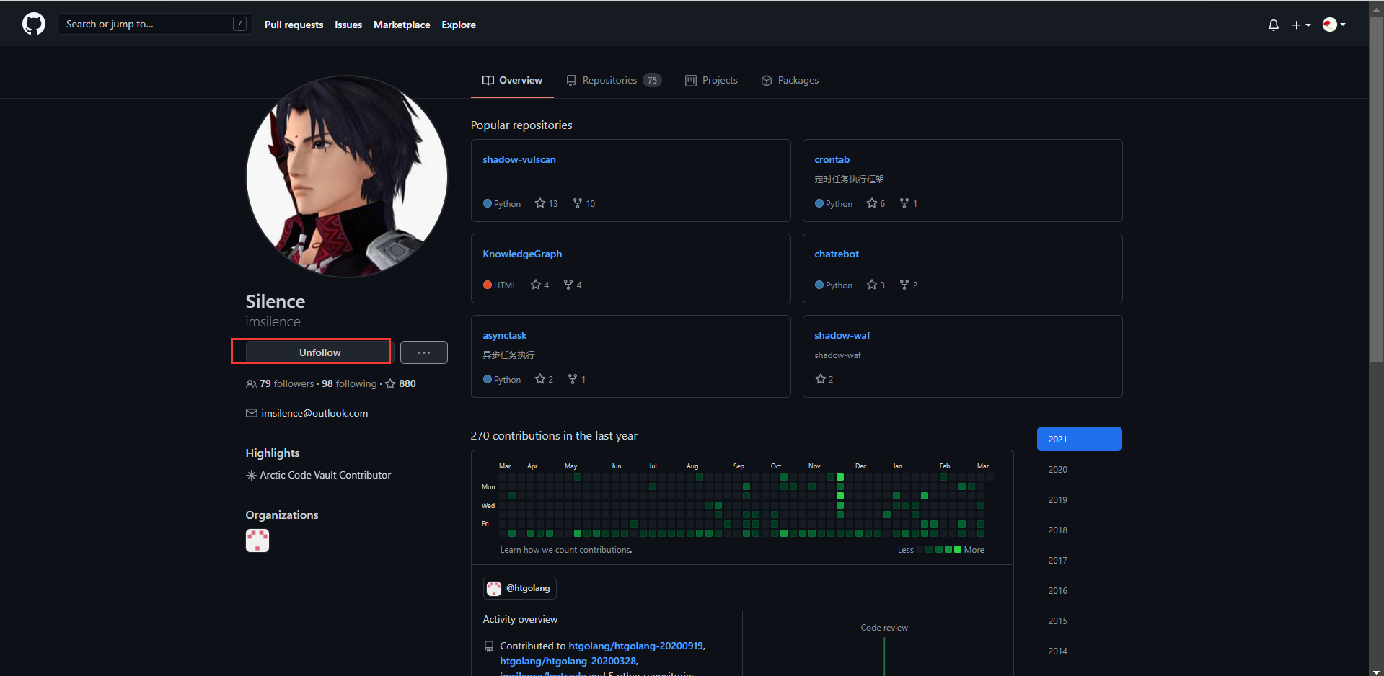Select the 2019 contribution year

[1079, 499]
